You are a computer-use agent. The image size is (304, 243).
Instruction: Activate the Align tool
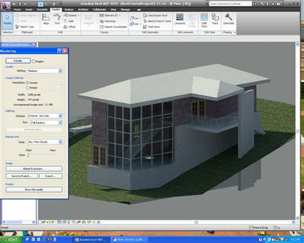tap(46, 19)
